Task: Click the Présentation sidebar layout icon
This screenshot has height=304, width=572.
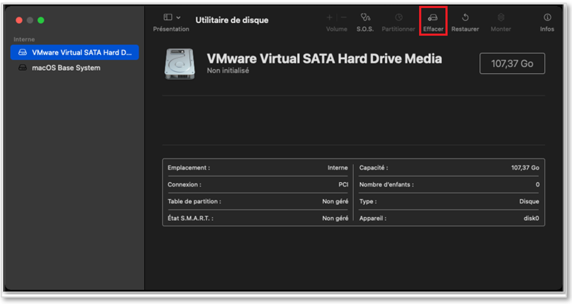Action: [168, 17]
